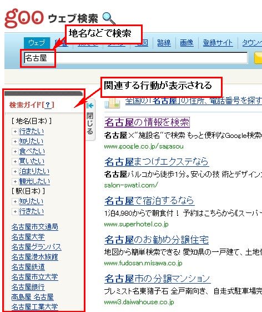The image size is (262, 312).
Task: Click the 名古屋大学 related link
Action: [x=28, y=237]
